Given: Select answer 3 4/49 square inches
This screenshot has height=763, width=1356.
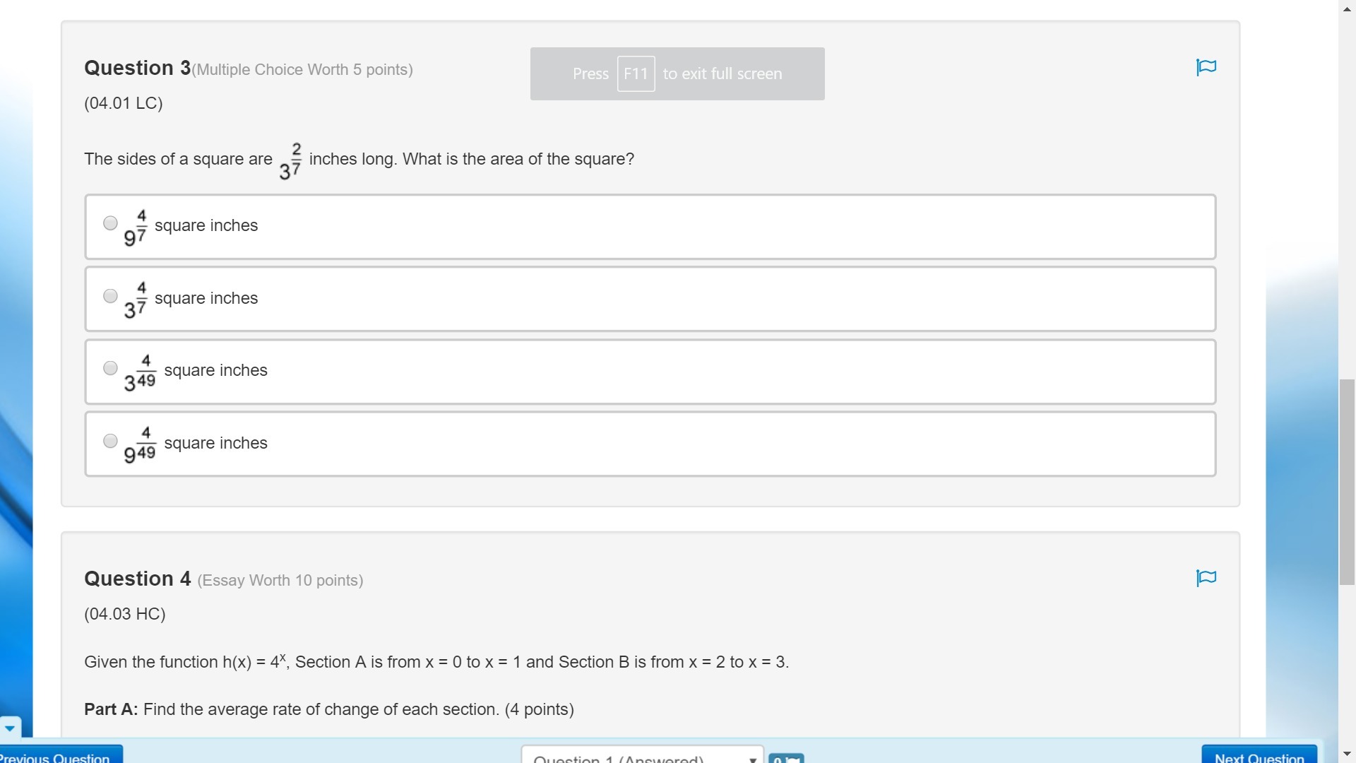Looking at the screenshot, I should [x=110, y=368].
